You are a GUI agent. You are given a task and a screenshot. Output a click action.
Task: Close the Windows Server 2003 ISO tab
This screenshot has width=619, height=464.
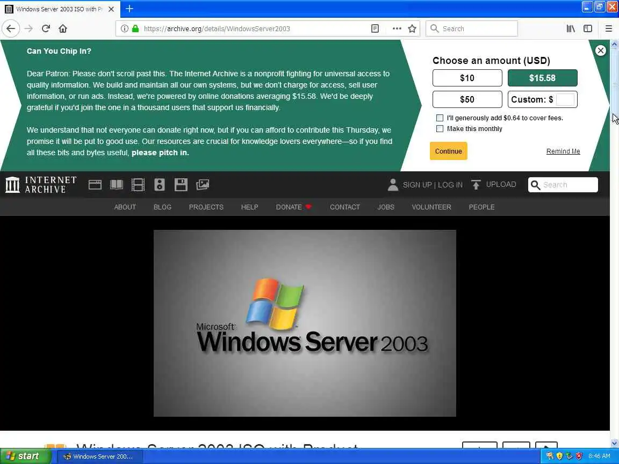pyautogui.click(x=111, y=9)
